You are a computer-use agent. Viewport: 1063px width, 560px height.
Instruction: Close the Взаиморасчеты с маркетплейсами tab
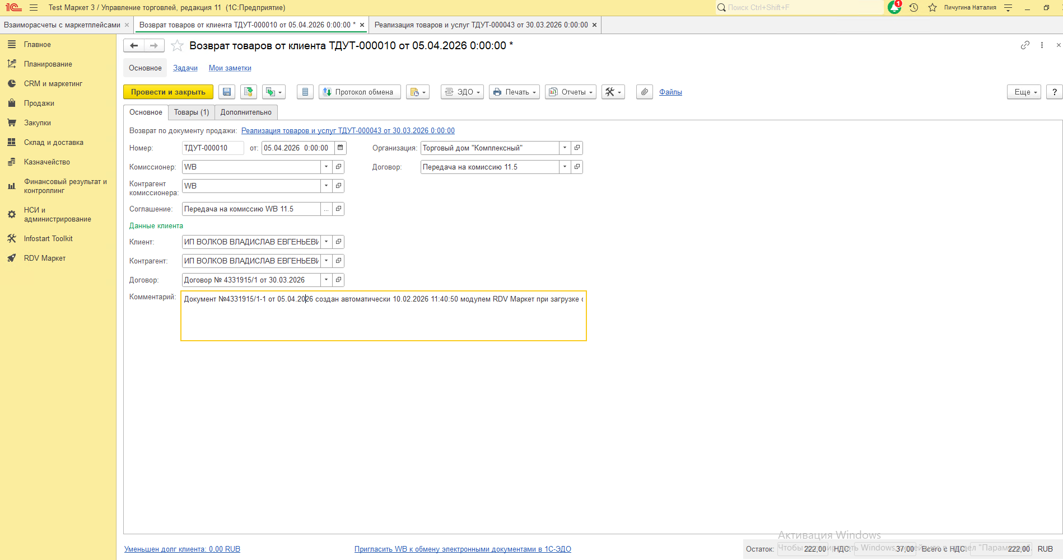tap(127, 25)
